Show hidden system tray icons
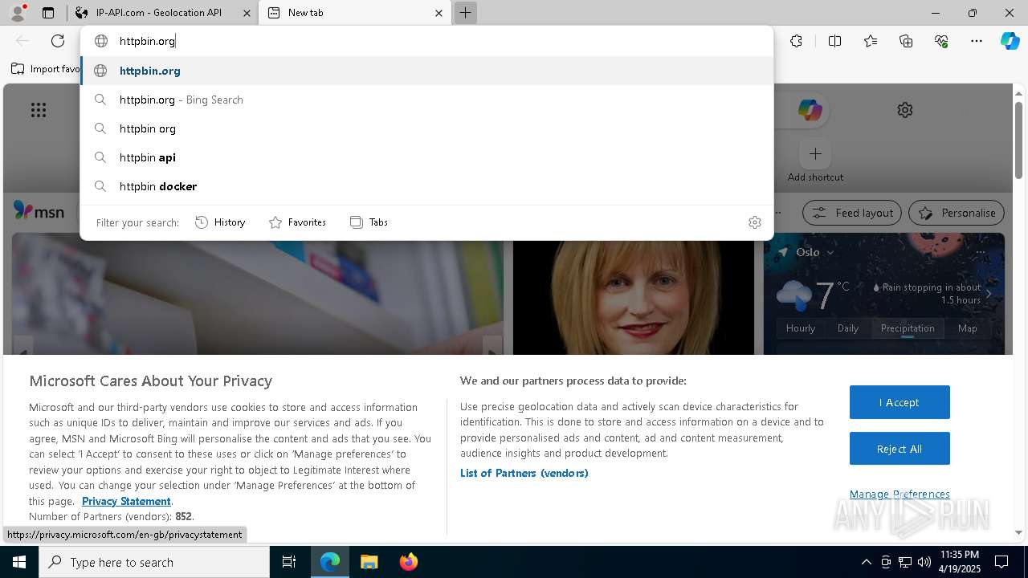 (866, 562)
